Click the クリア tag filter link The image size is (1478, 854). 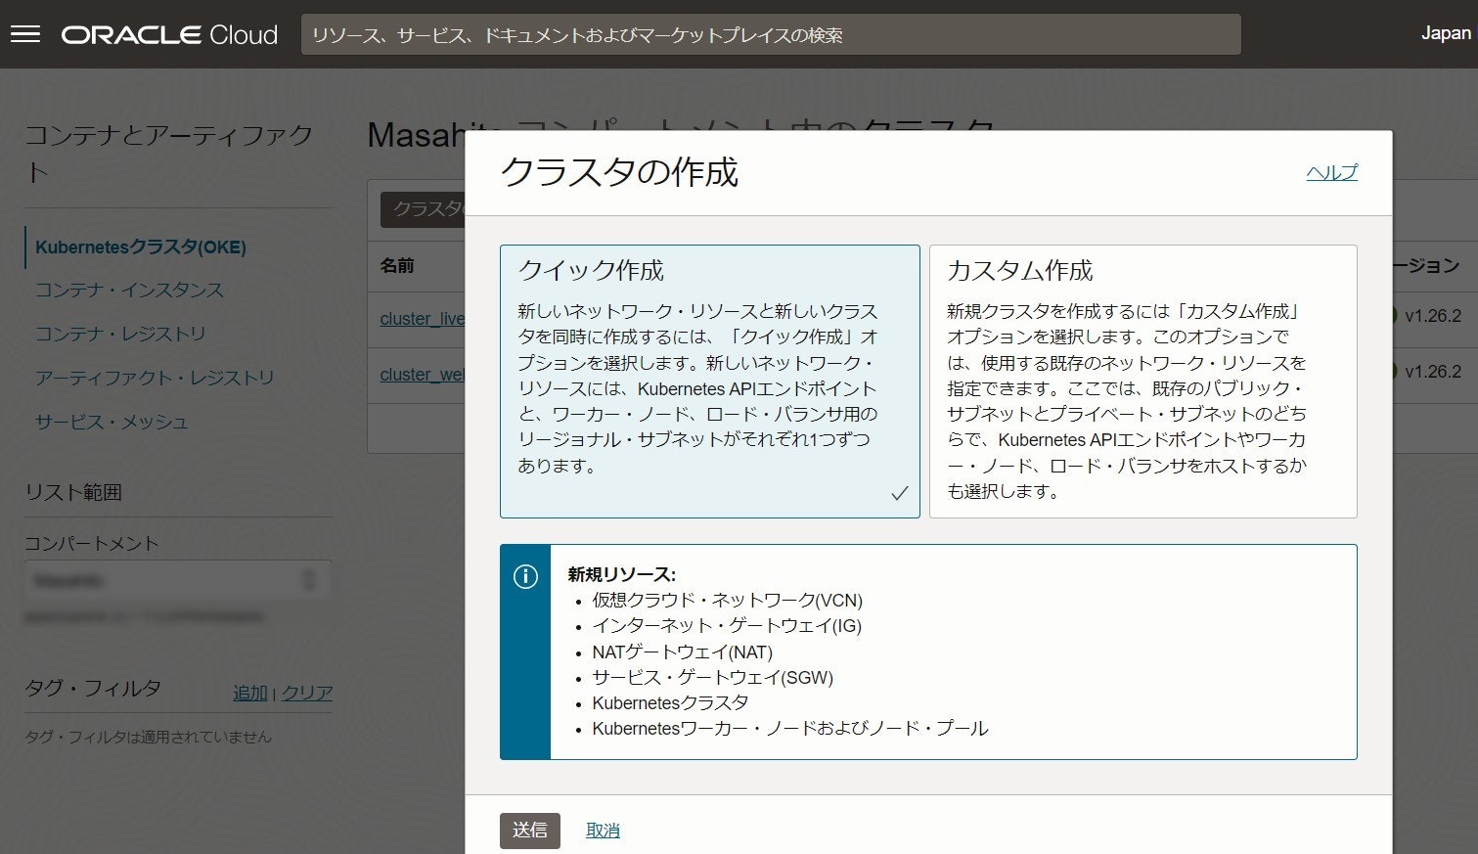click(307, 693)
